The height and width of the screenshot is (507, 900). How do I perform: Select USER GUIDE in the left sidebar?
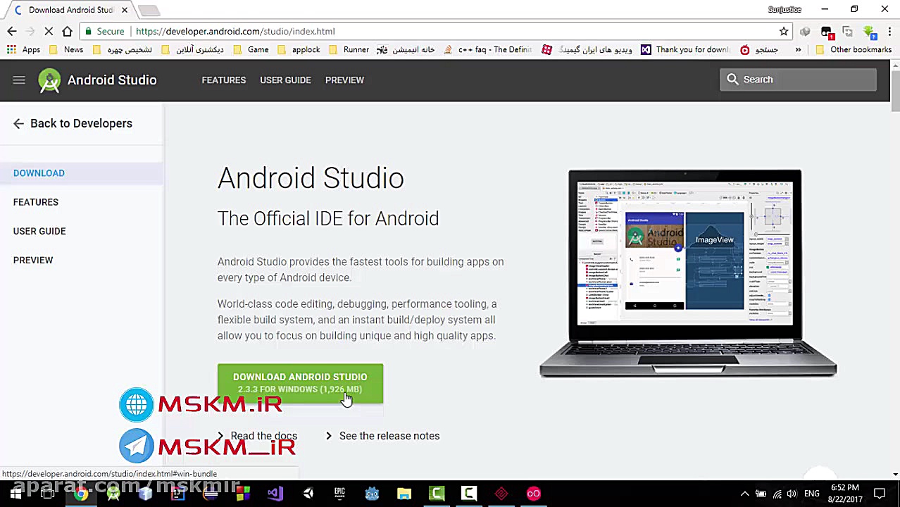point(39,231)
